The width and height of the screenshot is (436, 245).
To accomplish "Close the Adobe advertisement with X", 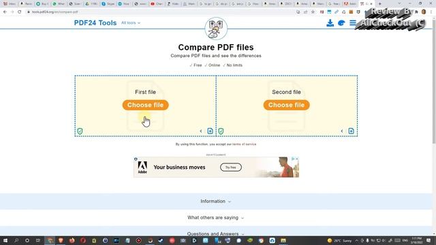I will (297, 159).
